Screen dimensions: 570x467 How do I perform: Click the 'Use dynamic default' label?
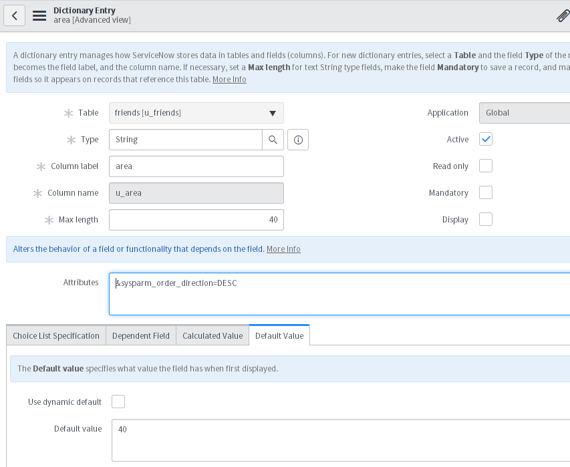click(x=65, y=402)
